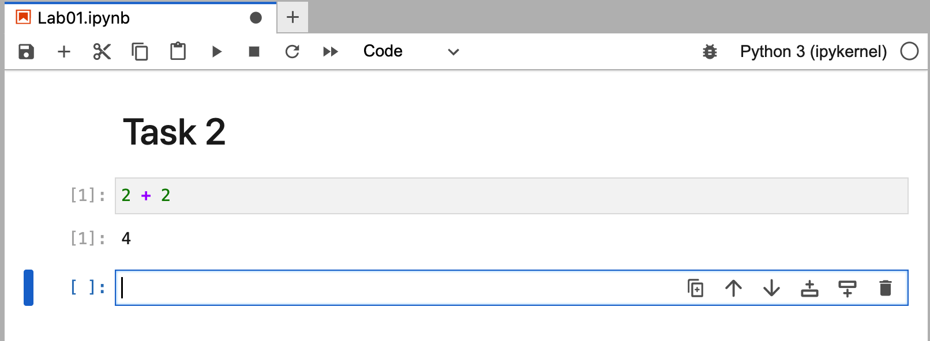The width and height of the screenshot is (930, 341).
Task: Paste cell from the clipboard icon
Action: pos(178,52)
